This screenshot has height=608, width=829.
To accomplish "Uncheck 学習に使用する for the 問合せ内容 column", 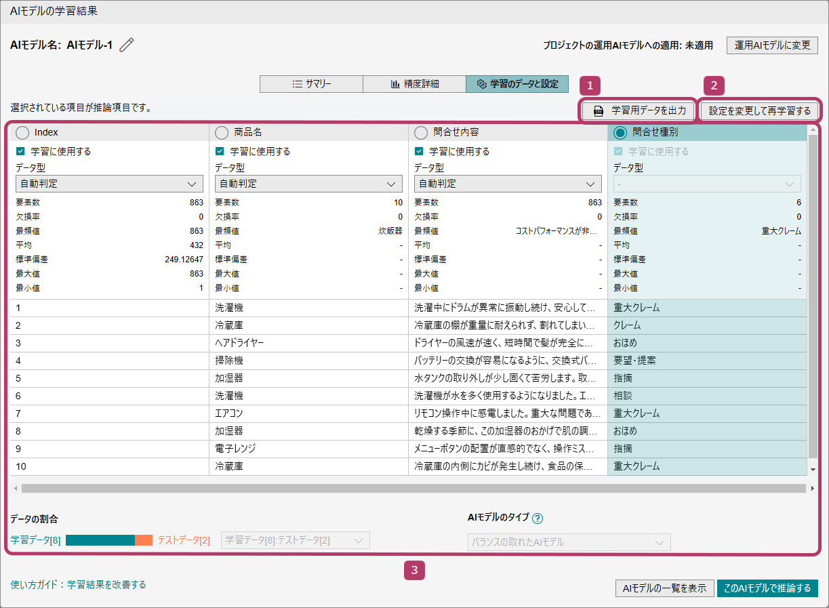I will (419, 151).
